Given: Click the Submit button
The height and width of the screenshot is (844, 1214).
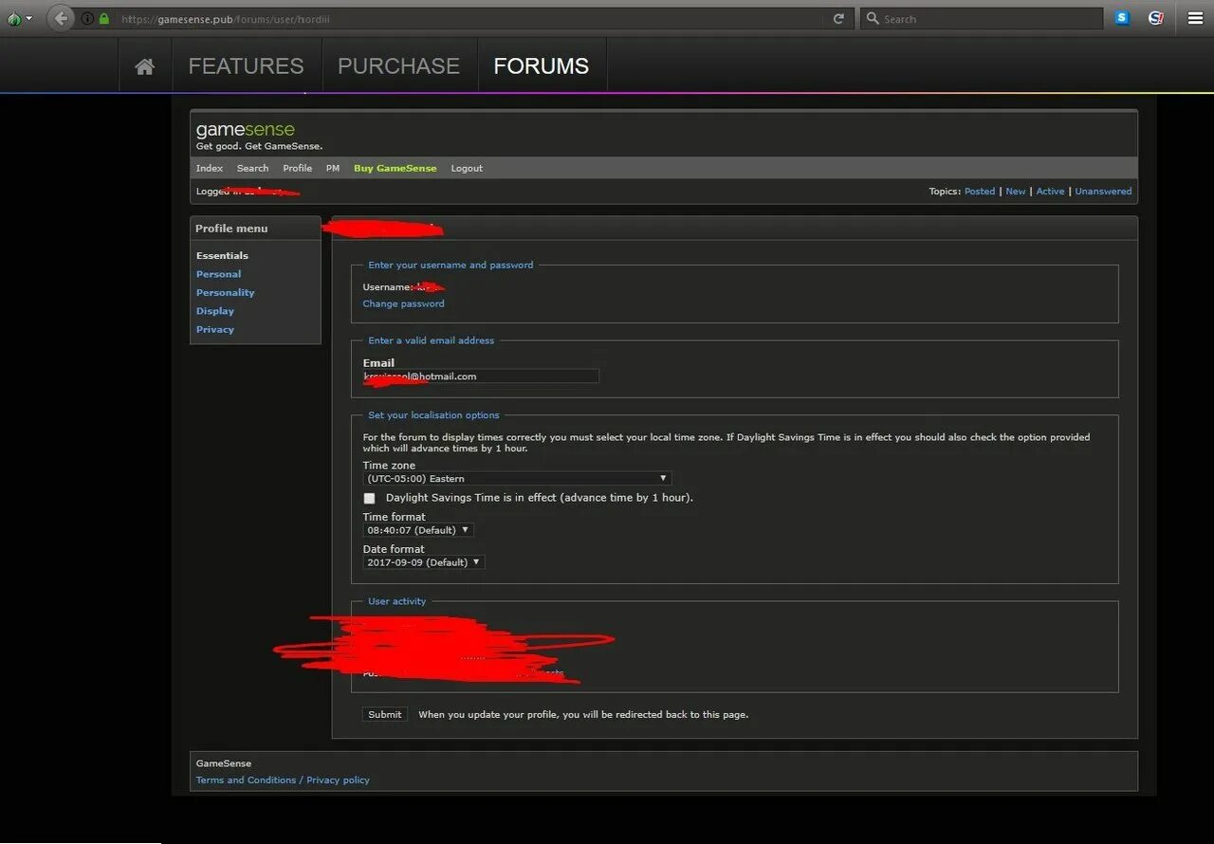Looking at the screenshot, I should [x=385, y=714].
